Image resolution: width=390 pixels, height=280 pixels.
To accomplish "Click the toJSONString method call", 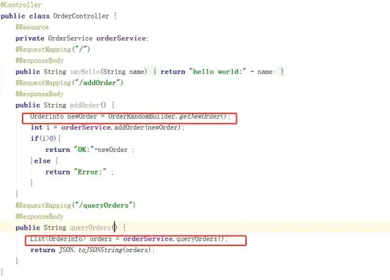I will point(100,250).
